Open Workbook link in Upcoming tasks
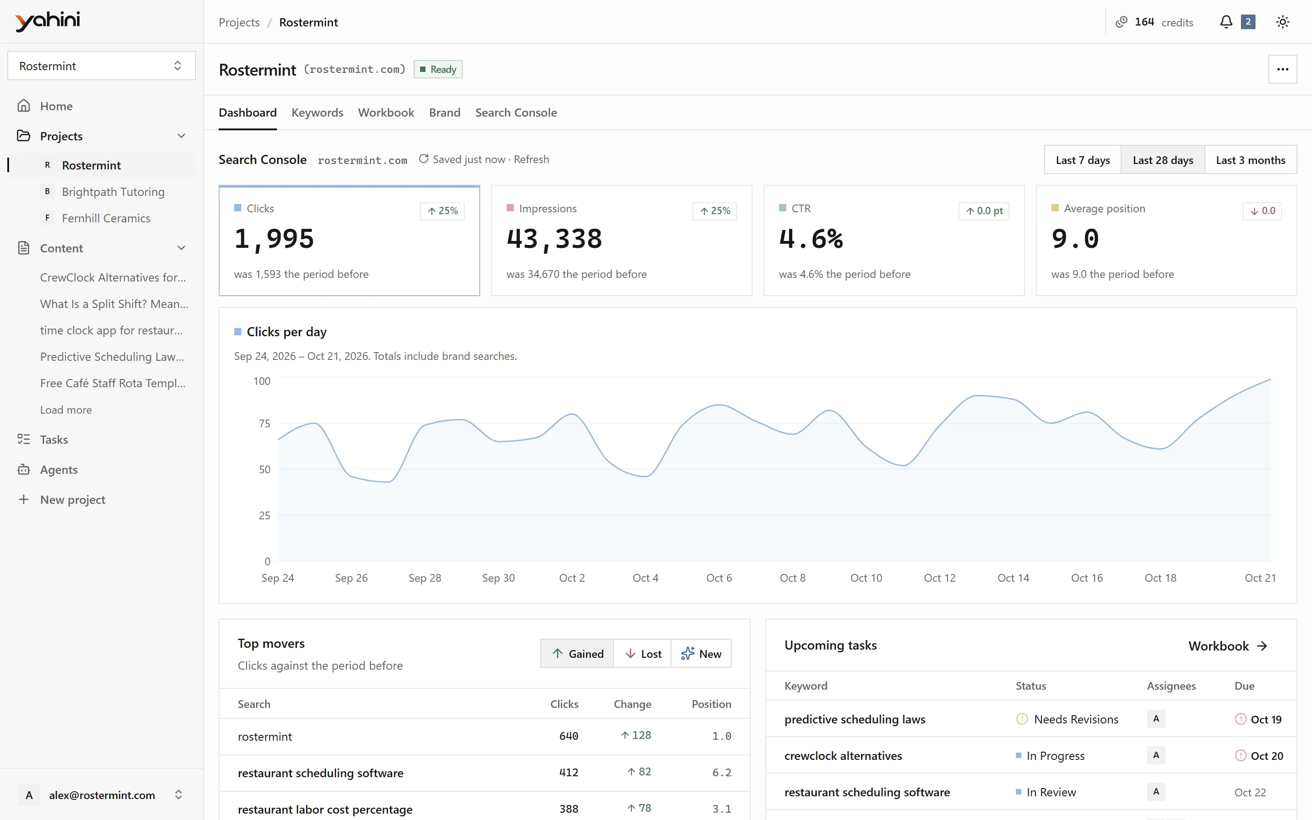Image resolution: width=1312 pixels, height=820 pixels. click(x=1228, y=646)
